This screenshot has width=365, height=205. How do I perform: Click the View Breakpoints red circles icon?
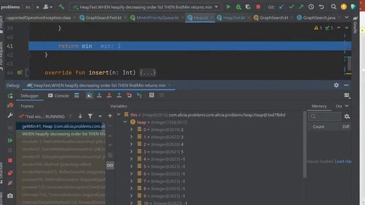pyautogui.click(x=10, y=173)
